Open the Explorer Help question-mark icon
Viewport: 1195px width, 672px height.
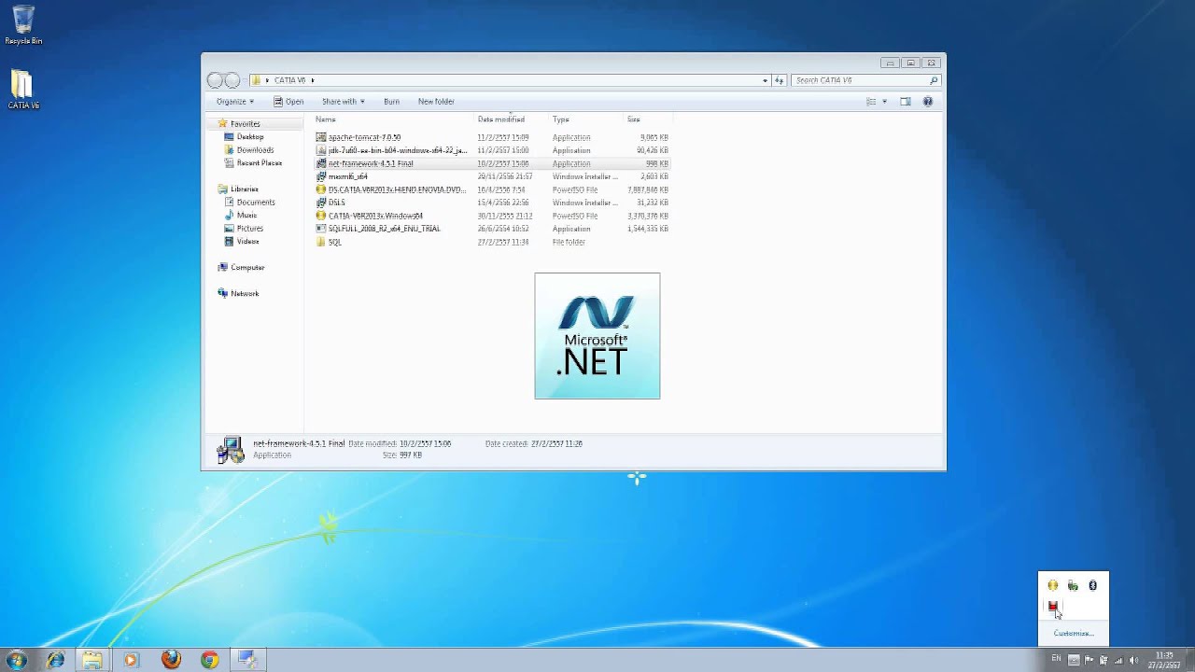tap(927, 102)
